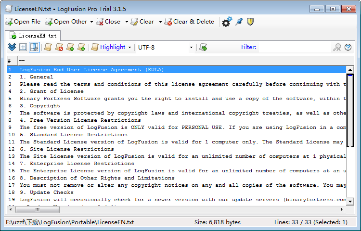Open filter help question mark icon
The width and height of the screenshot is (361, 231).
tap(348, 47)
